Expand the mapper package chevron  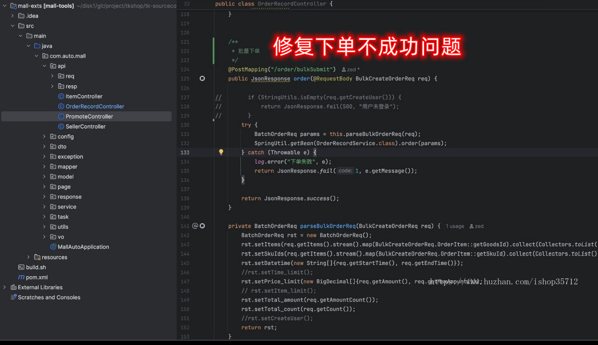(x=44, y=167)
